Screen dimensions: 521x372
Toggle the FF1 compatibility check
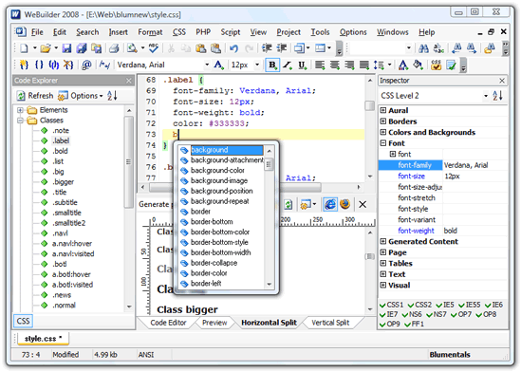414,324
